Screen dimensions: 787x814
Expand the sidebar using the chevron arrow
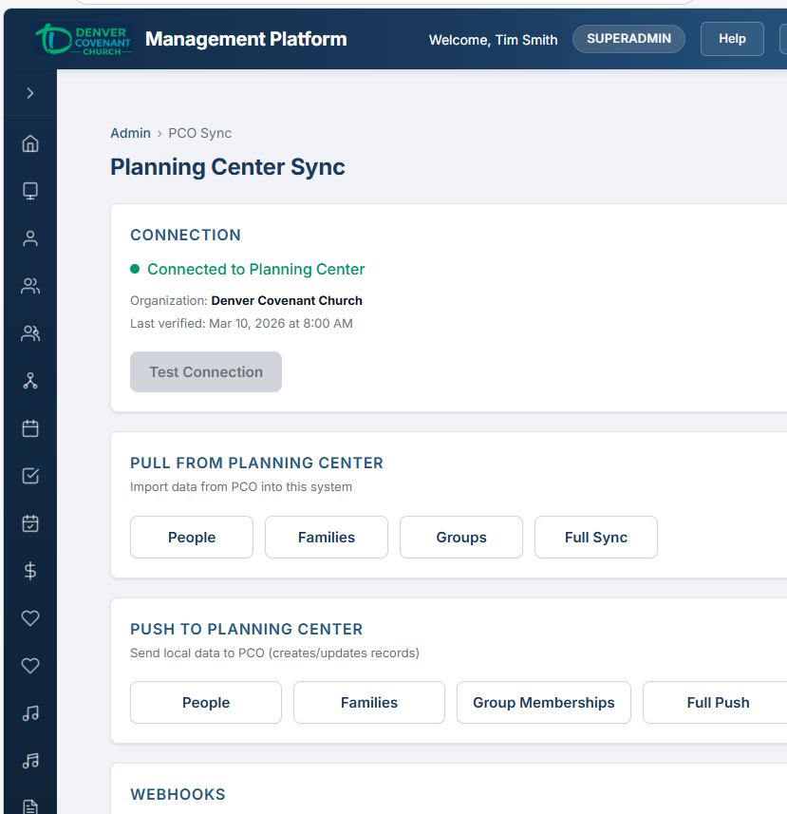click(x=29, y=92)
